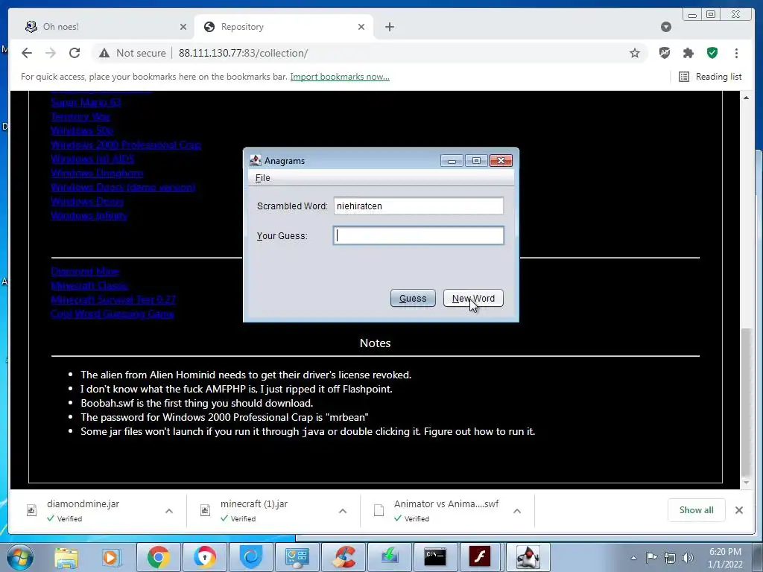Click the browser Forward arrow
The width and height of the screenshot is (763, 572).
tap(51, 53)
